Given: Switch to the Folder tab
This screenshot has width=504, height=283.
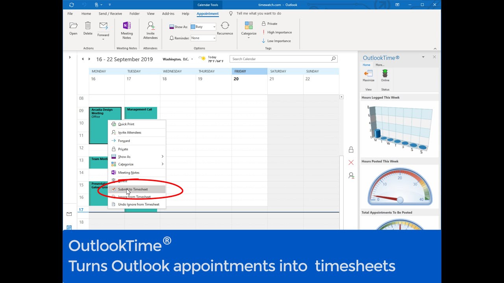Looking at the screenshot, I should click(x=134, y=13).
